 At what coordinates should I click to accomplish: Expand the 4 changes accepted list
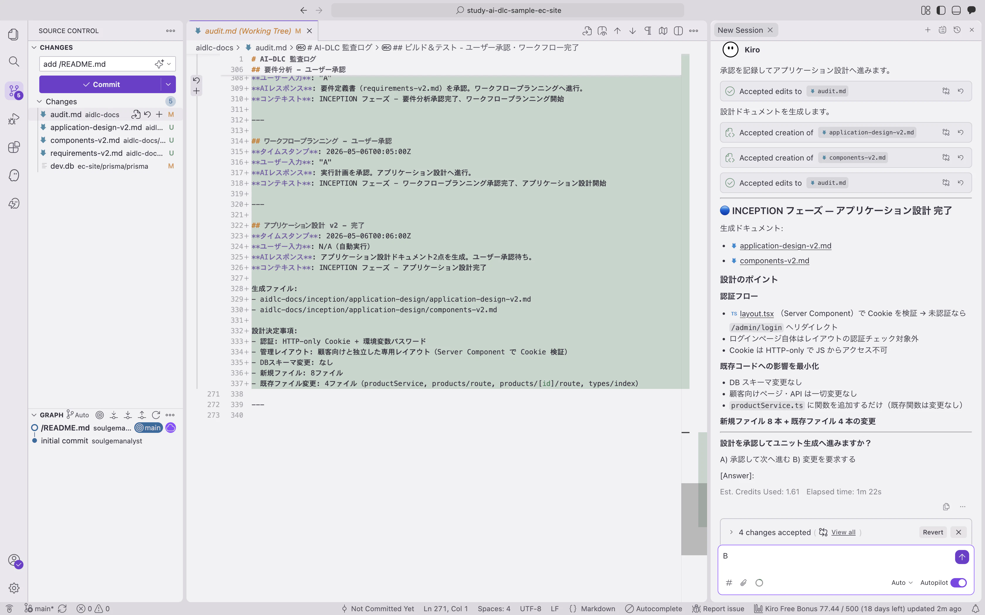point(731,532)
